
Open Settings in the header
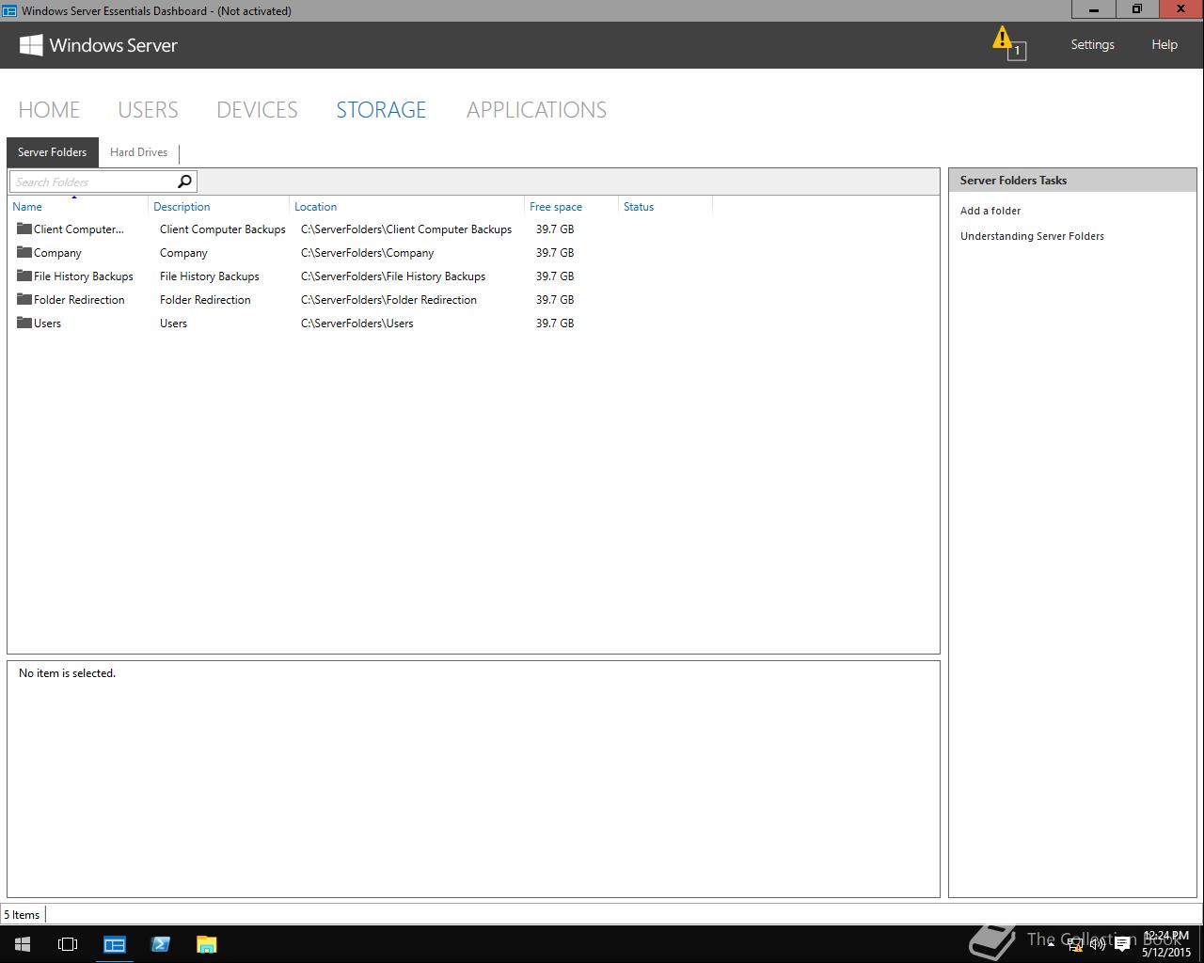tap(1092, 44)
